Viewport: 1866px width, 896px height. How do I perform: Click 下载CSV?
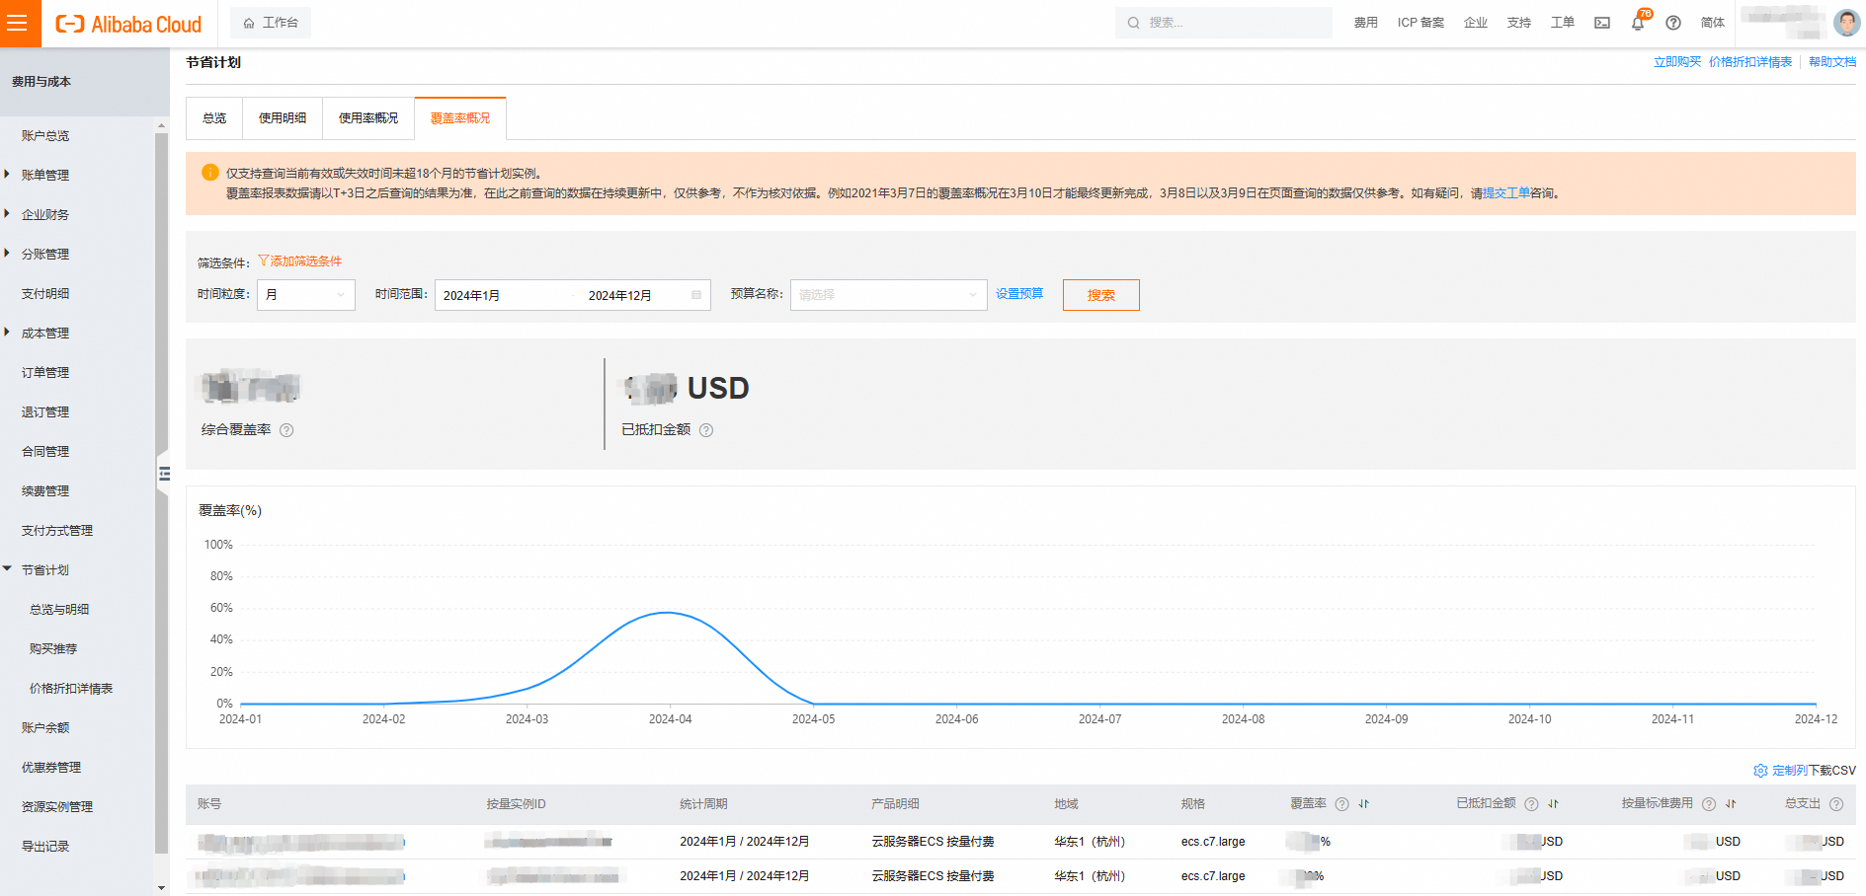coord(1832,771)
